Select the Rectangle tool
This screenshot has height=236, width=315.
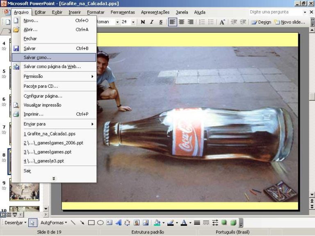(91, 223)
